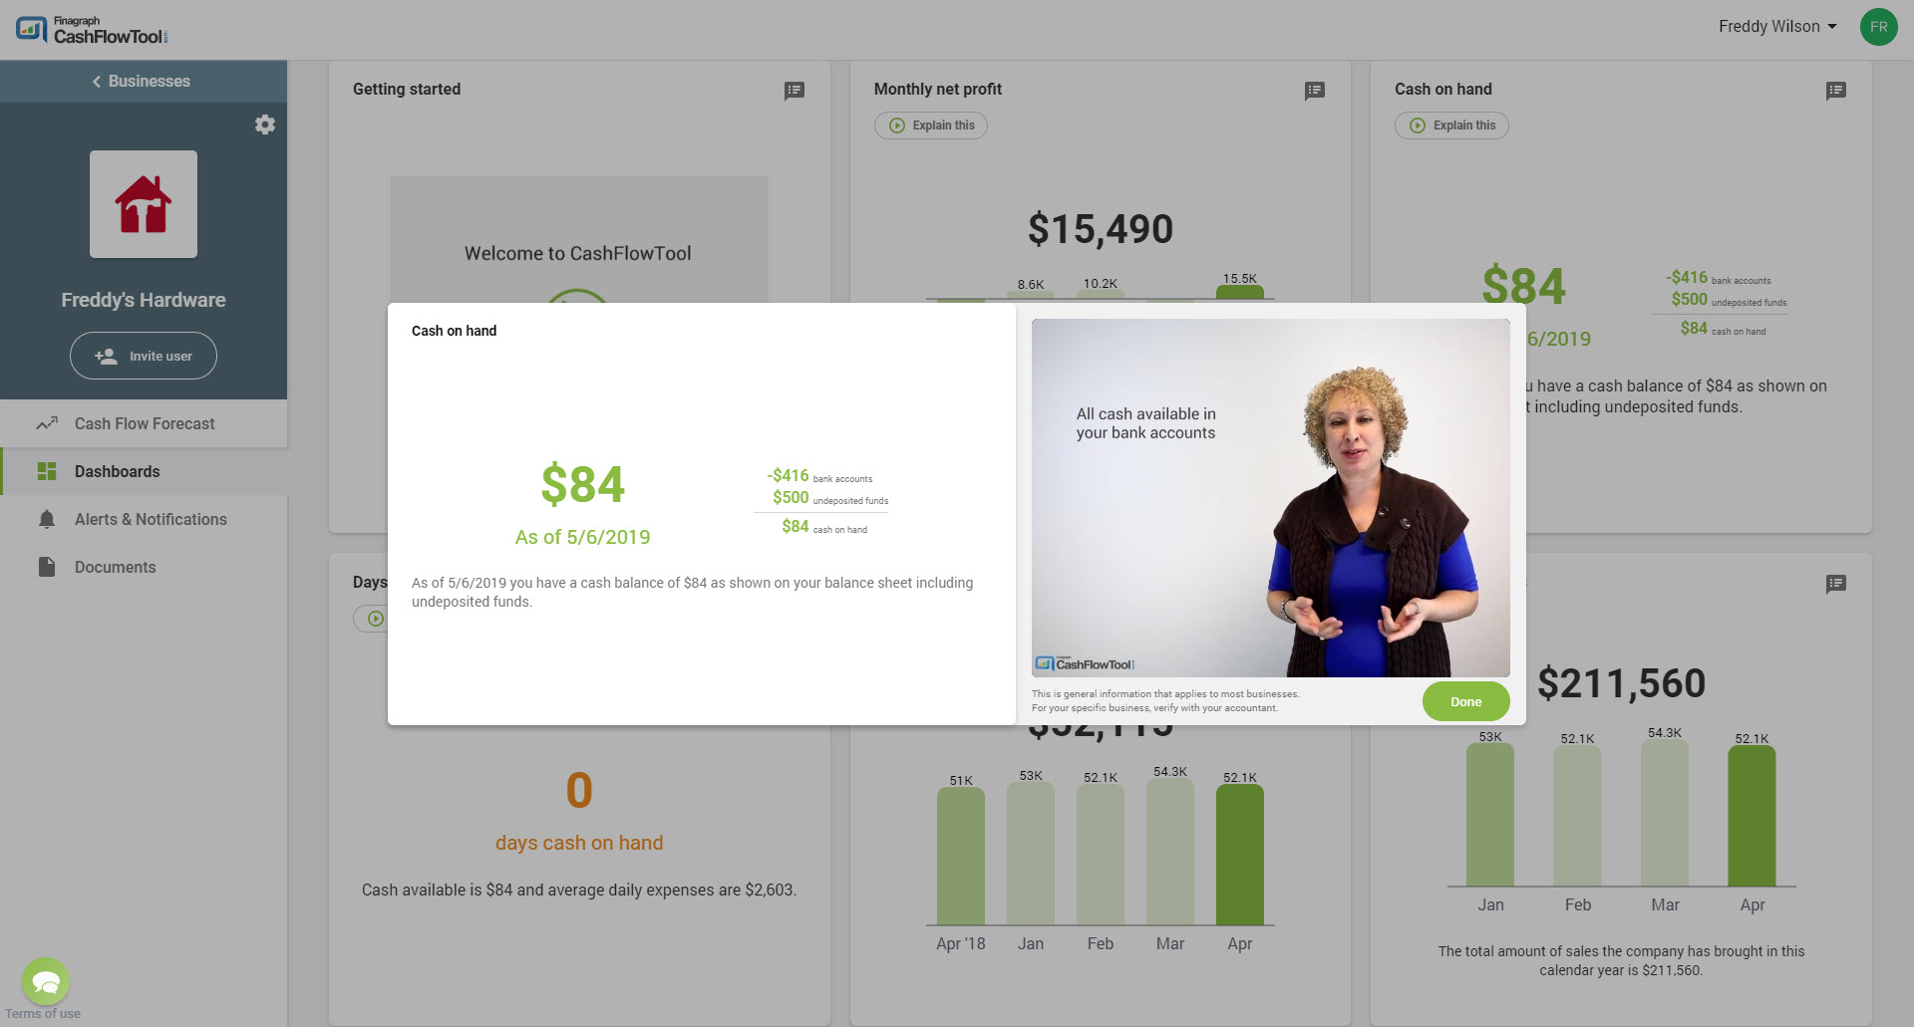Open Documents in the sidebar
This screenshot has height=1027, width=1914.
144,567
